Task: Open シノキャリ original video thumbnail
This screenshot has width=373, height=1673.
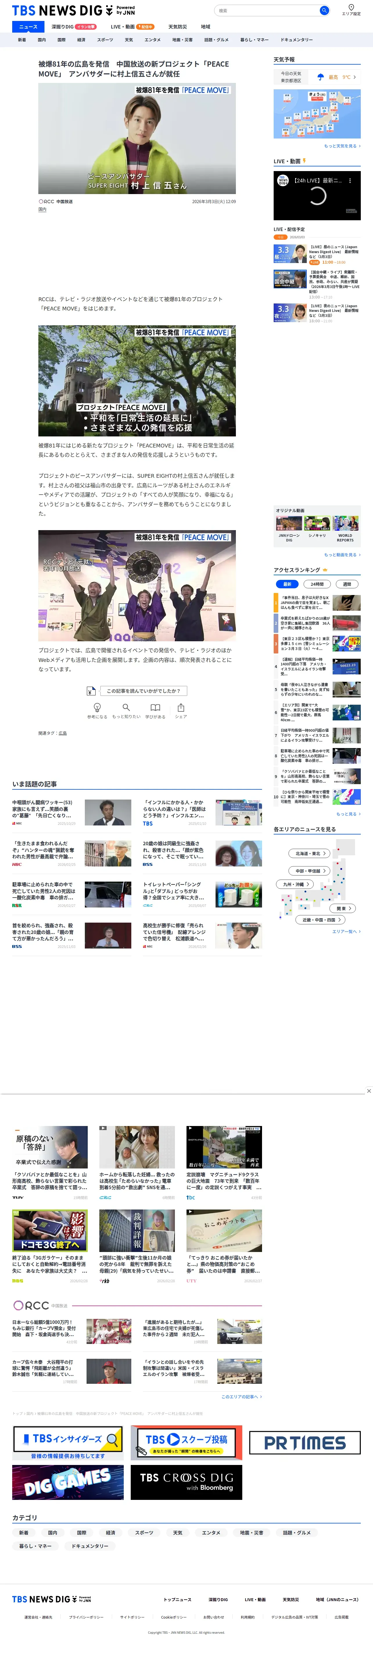Action: click(x=317, y=523)
